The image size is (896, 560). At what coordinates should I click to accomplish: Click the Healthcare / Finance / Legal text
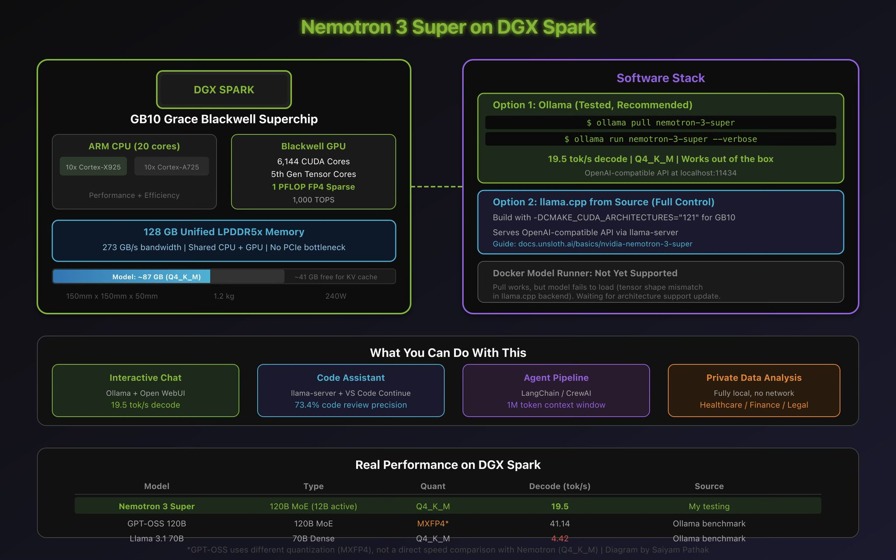754,405
